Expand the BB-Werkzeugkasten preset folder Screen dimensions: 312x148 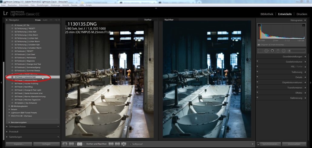(9, 106)
